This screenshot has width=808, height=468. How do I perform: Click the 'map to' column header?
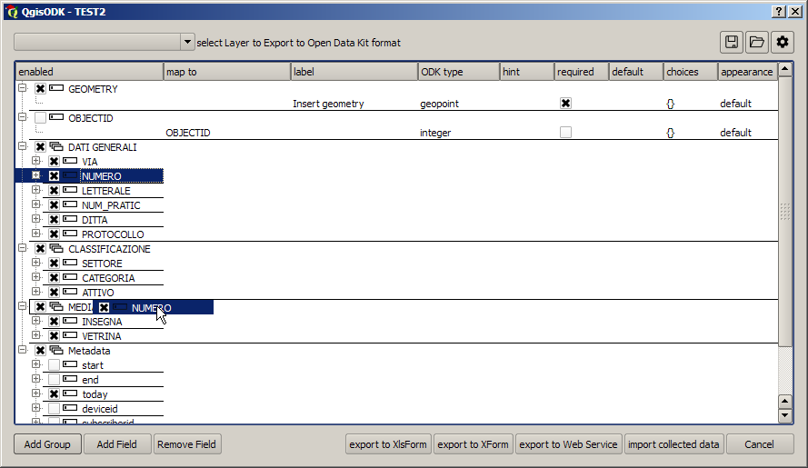(x=227, y=72)
